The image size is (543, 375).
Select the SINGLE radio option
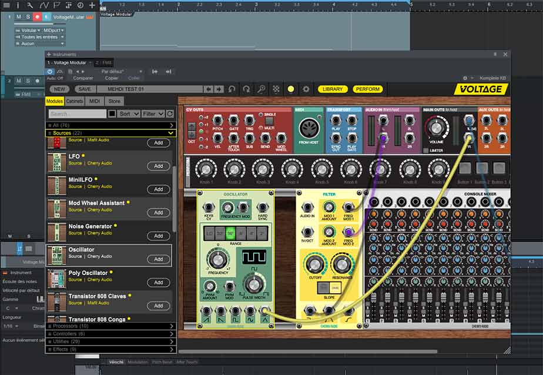click(x=261, y=115)
